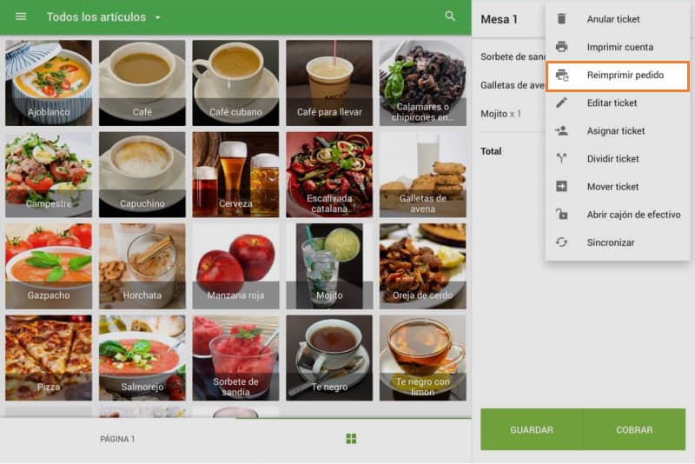This screenshot has width=695, height=464.
Task: Click the arrow icon beside Mover ticket
Action: (x=561, y=187)
